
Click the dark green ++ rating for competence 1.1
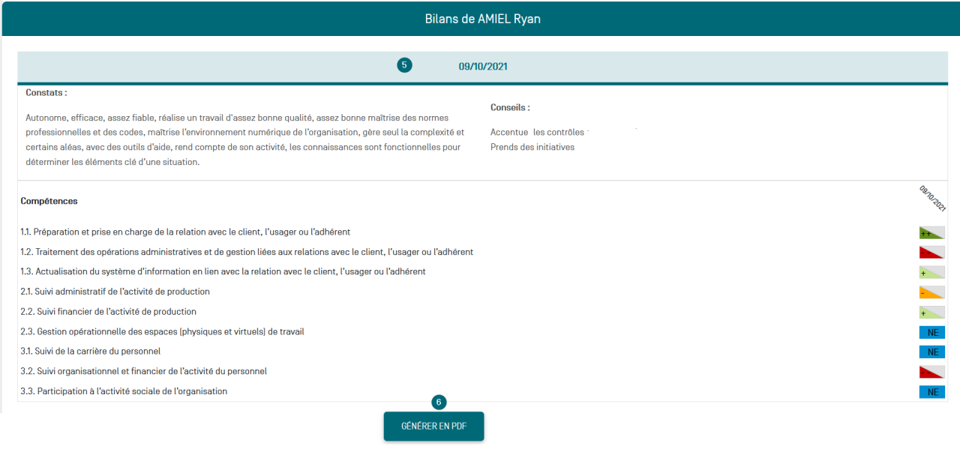[x=931, y=233]
